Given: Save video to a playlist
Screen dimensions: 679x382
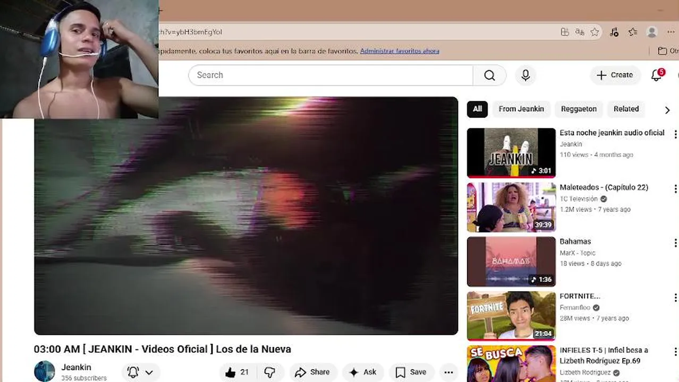Looking at the screenshot, I should 411,372.
